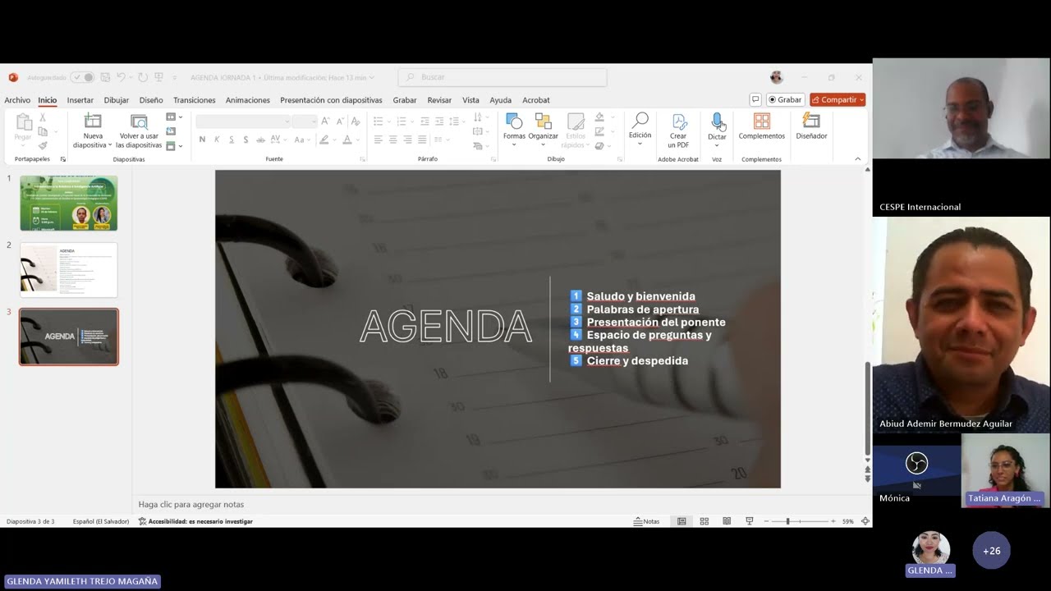Open the Acrobat tab
This screenshot has height=591, width=1051.
[536, 100]
